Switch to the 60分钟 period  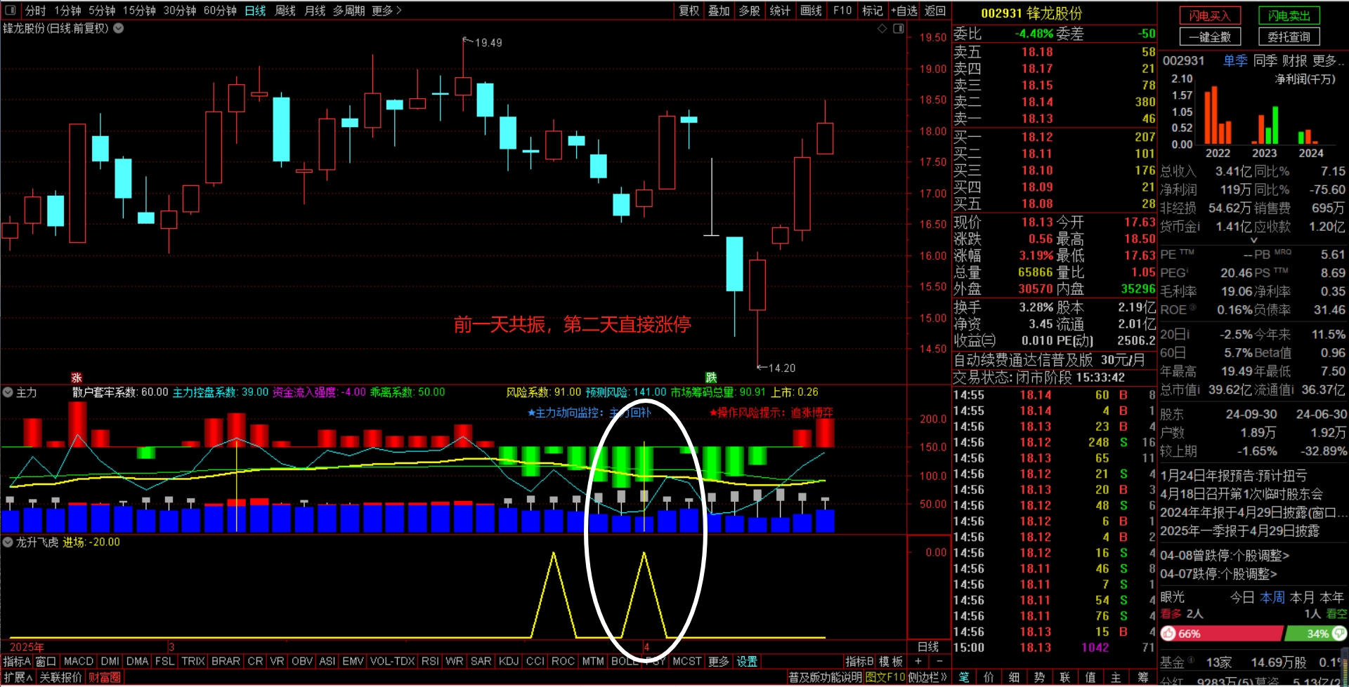click(x=220, y=11)
